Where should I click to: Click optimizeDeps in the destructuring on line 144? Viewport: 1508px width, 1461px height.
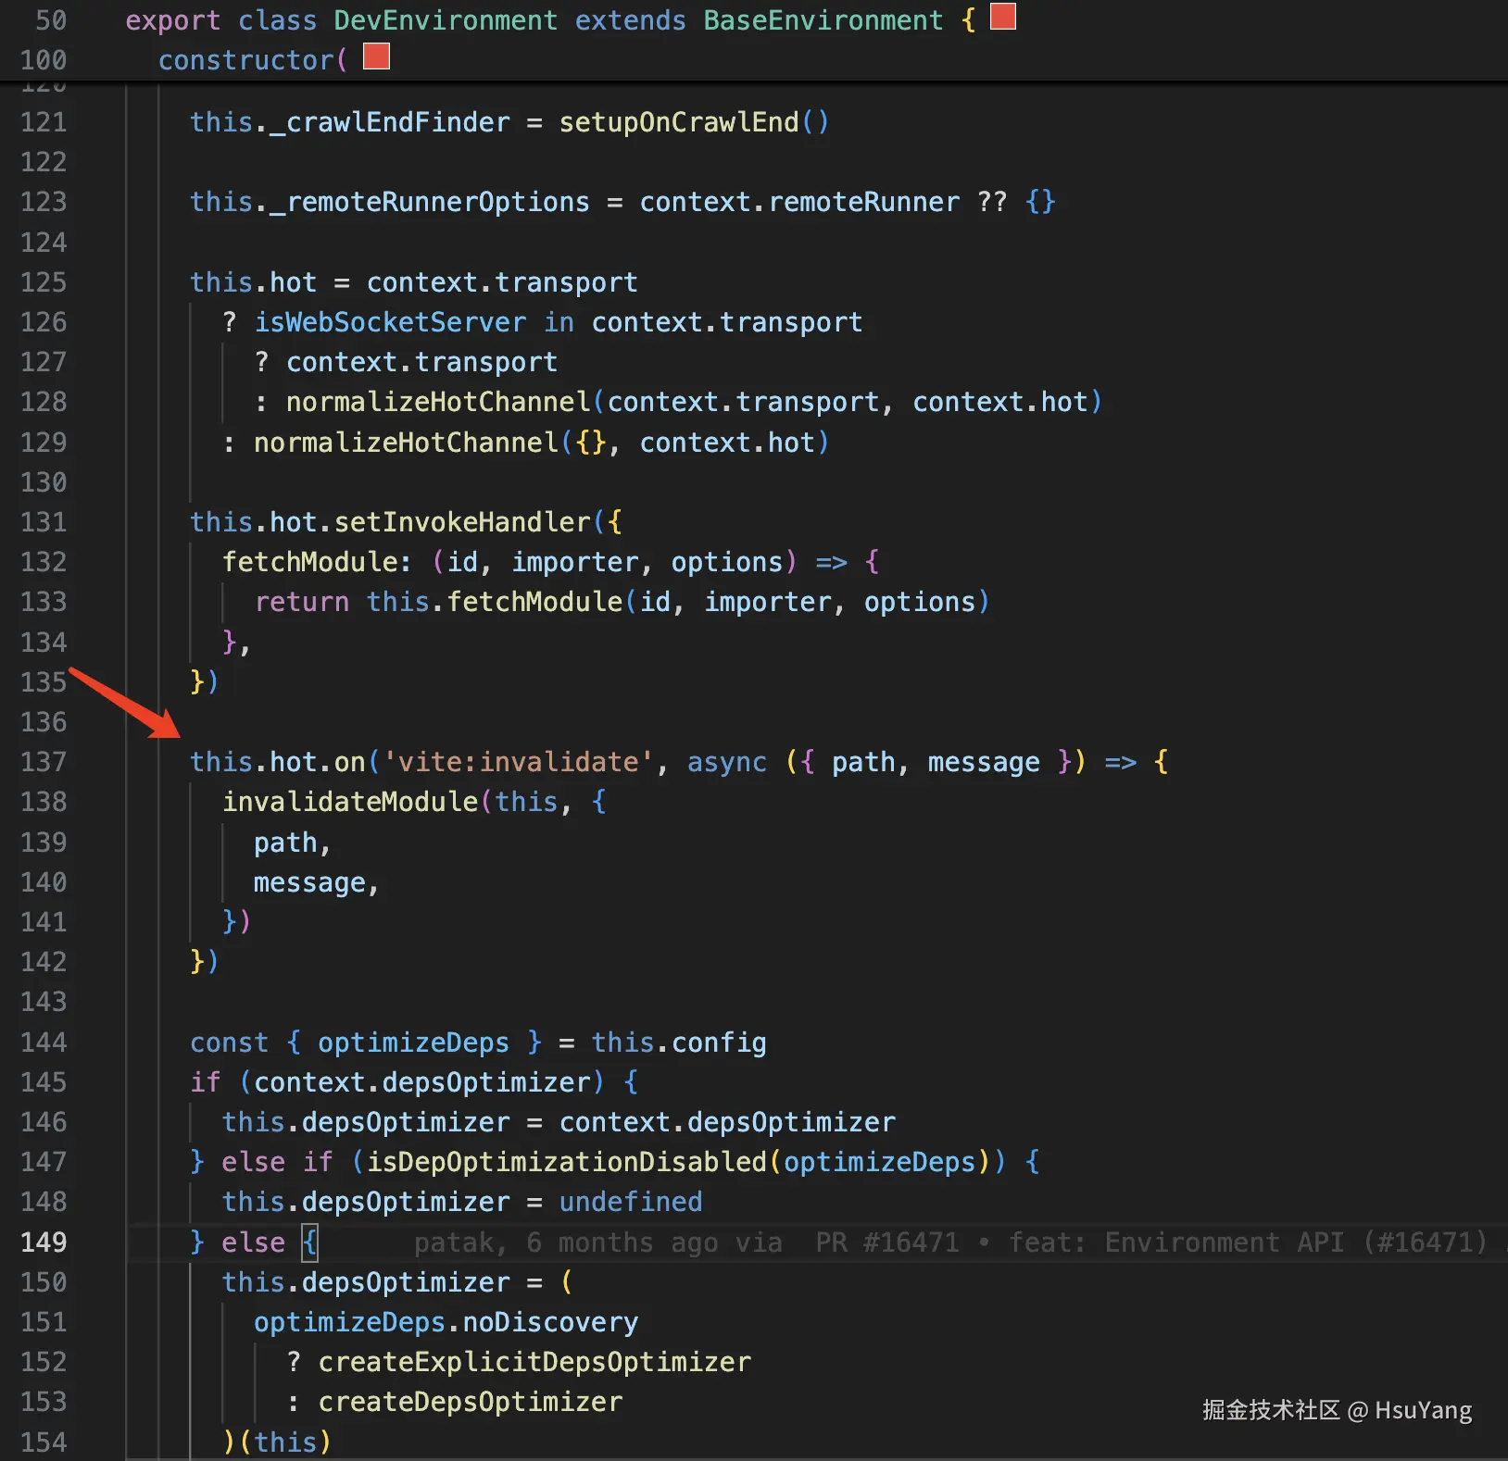(x=413, y=1043)
